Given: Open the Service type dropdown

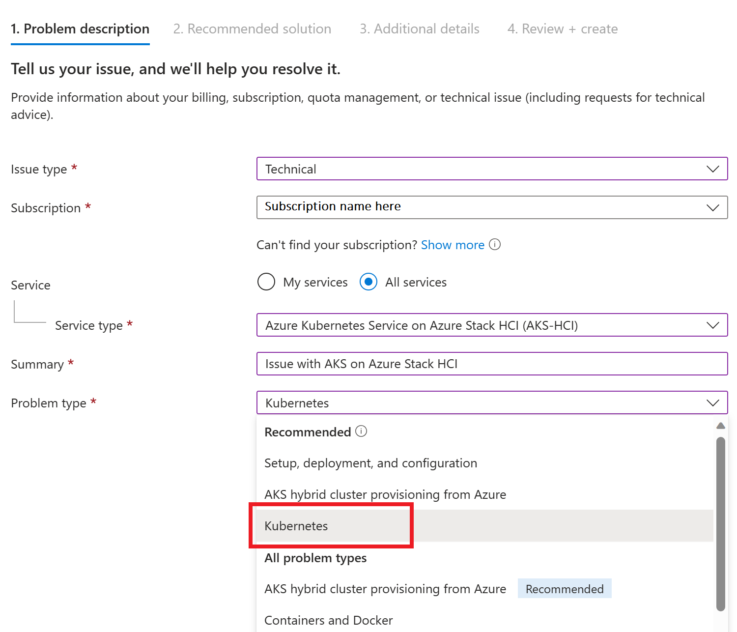Looking at the screenshot, I should (491, 325).
